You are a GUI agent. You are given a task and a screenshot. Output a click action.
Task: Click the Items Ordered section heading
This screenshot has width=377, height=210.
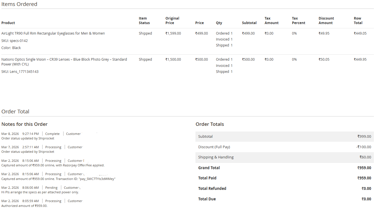(x=19, y=4)
